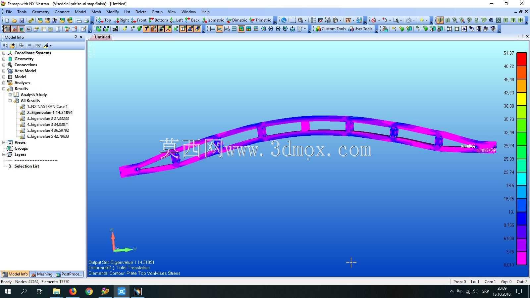Click the dashed rectangle box zoom icon
The height and width of the screenshot is (298, 530).
[x=293, y=20]
